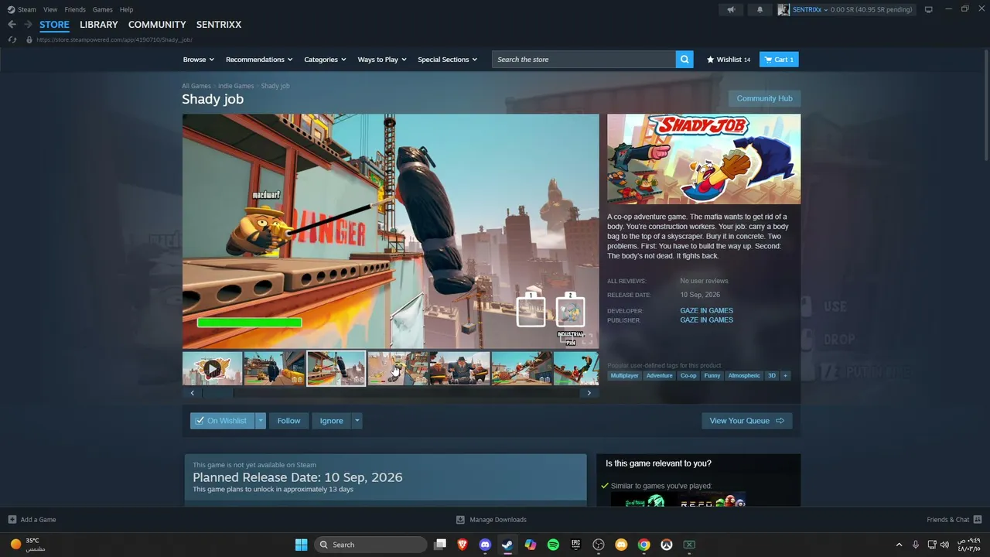Image resolution: width=990 pixels, height=557 pixels.
Task: Open the GAZE IN GAMES publisher link
Action: (x=707, y=320)
